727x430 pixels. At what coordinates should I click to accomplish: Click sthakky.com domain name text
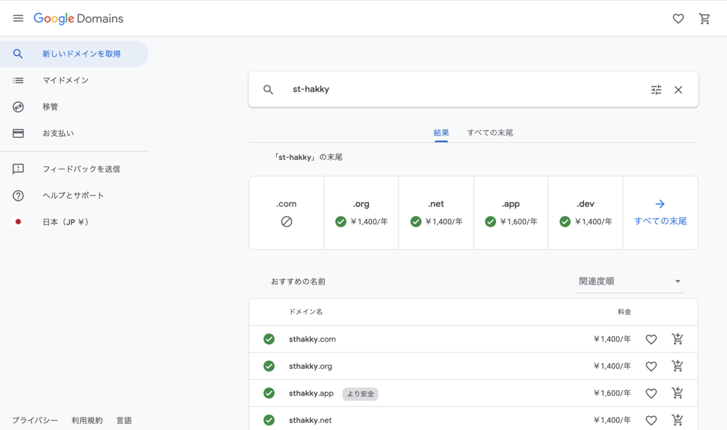point(312,339)
